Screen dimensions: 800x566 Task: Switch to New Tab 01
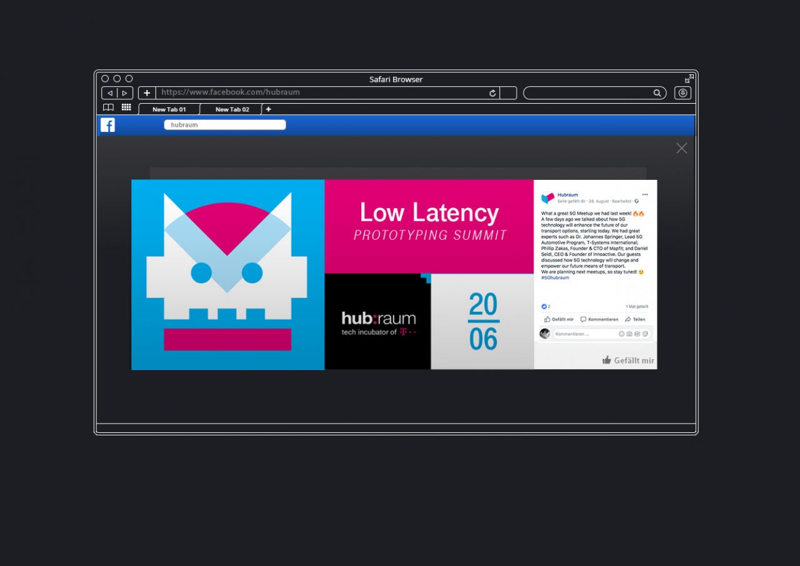pos(169,109)
